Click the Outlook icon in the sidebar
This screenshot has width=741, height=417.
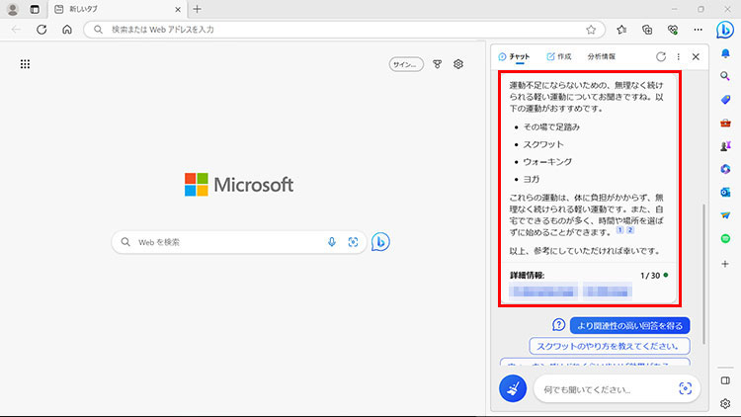[x=725, y=192]
